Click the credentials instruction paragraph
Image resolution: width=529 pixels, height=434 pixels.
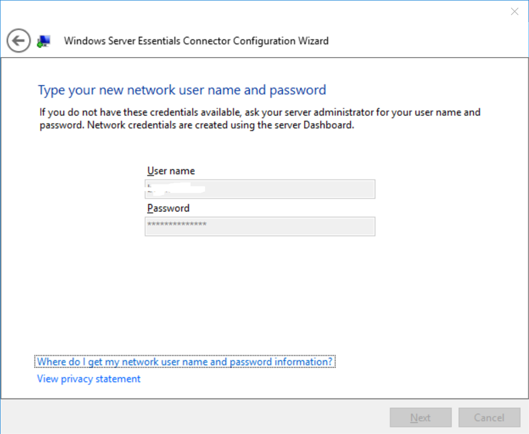click(259, 119)
